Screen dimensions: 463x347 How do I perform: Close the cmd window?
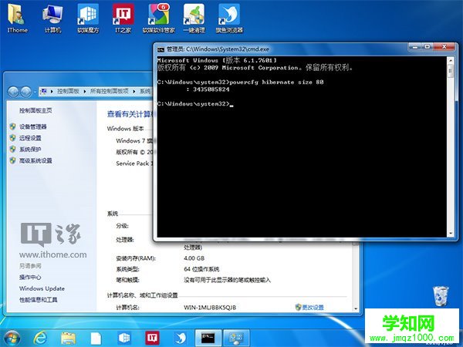pyautogui.click(x=444, y=47)
